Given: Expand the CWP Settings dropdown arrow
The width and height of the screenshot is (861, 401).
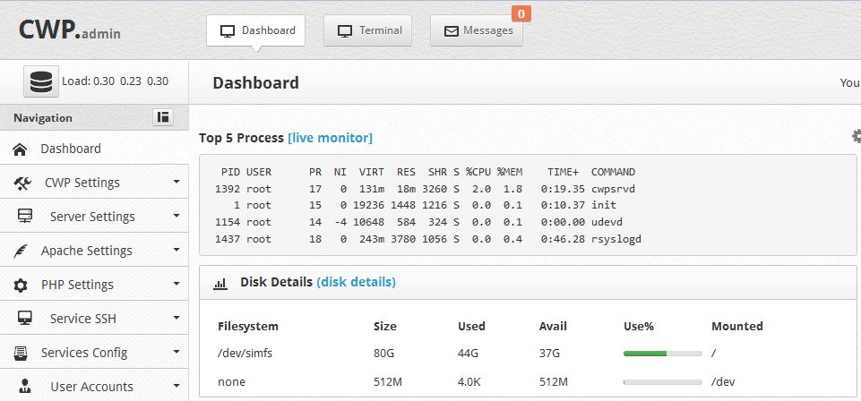Looking at the screenshot, I should click(x=177, y=183).
